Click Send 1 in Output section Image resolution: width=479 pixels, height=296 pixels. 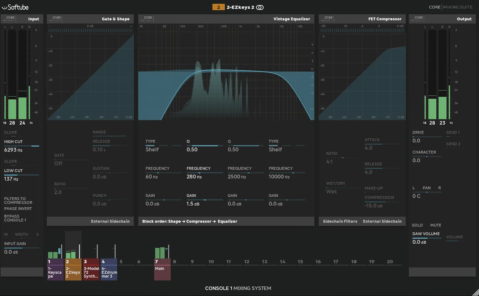pyautogui.click(x=453, y=132)
